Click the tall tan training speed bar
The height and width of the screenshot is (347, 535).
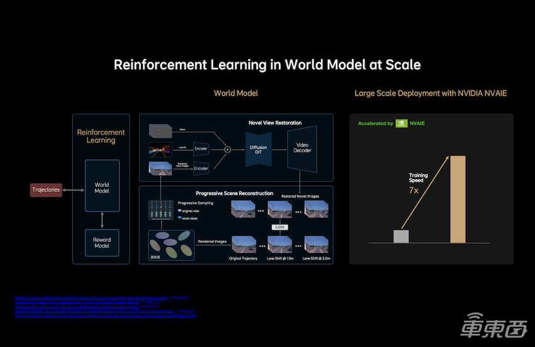point(458,200)
